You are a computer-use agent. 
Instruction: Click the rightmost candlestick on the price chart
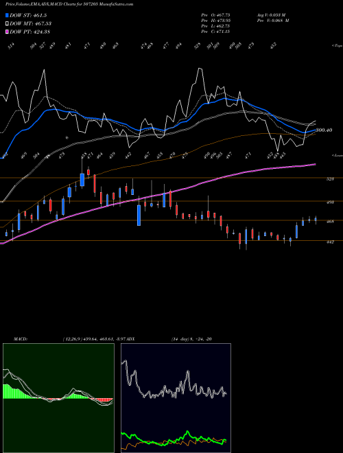[316, 220]
